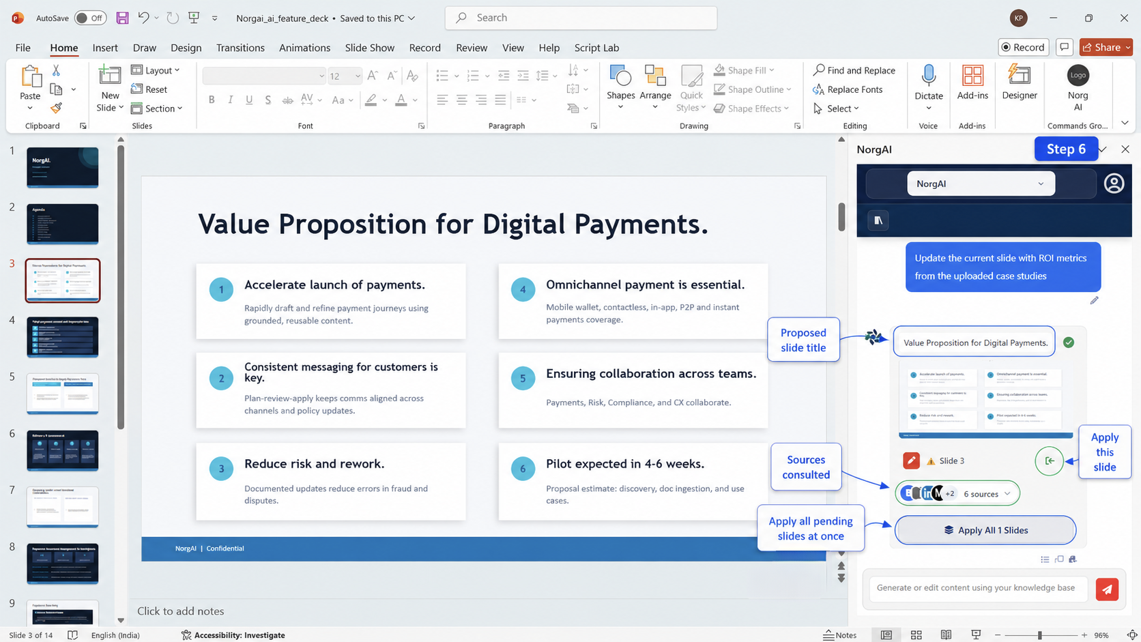
Task: Click the comments icon near Share
Action: [x=1064, y=47]
